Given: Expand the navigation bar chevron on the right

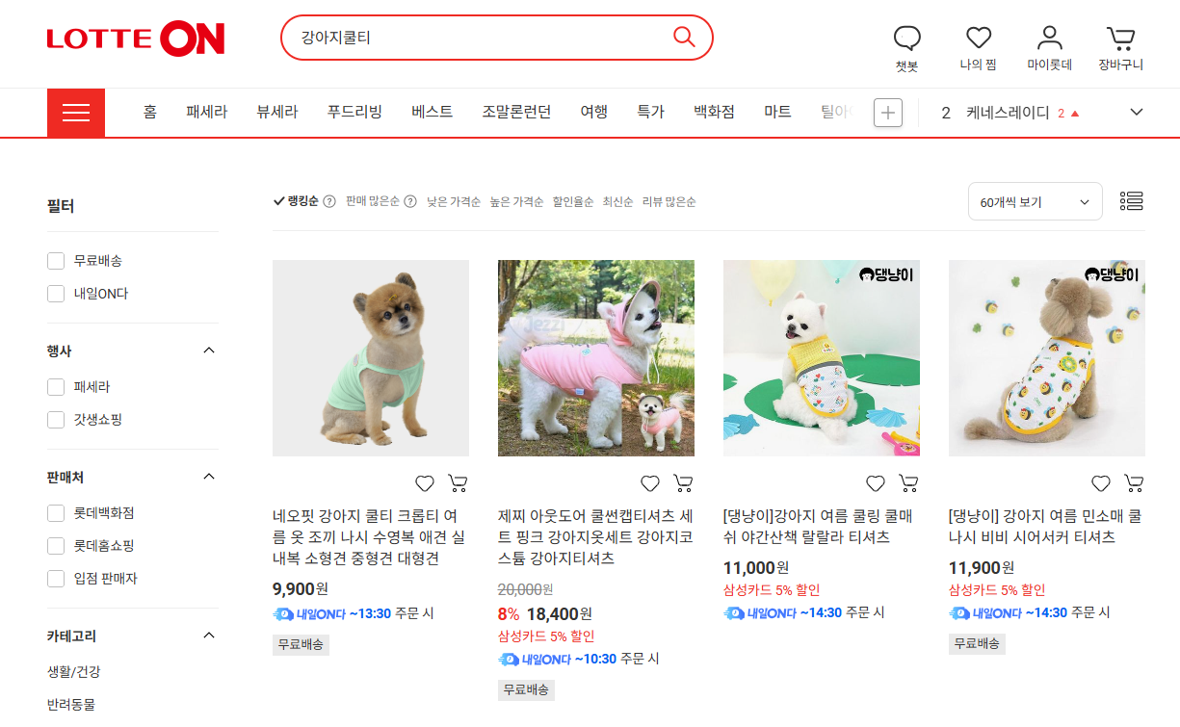Looking at the screenshot, I should (1137, 112).
